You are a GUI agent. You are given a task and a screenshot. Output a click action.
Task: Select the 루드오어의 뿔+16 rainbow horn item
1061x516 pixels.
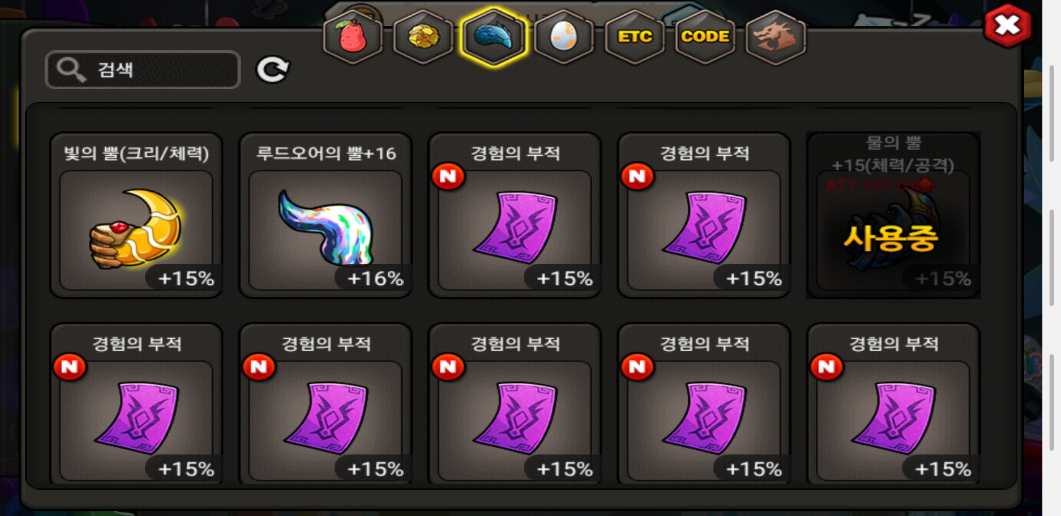coord(325,215)
